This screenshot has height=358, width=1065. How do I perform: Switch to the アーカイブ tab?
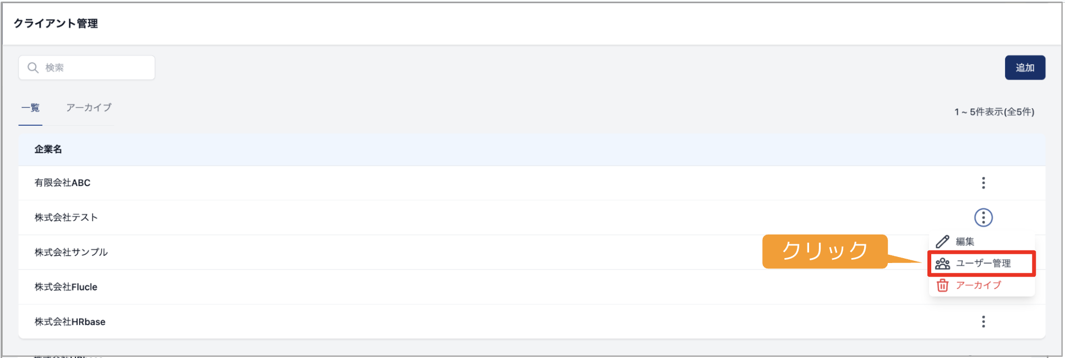[89, 108]
